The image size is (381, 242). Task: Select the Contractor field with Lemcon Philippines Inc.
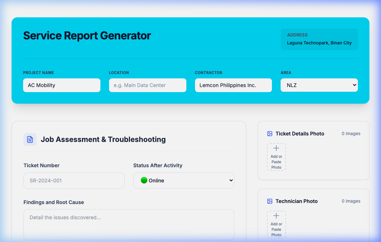(x=233, y=85)
